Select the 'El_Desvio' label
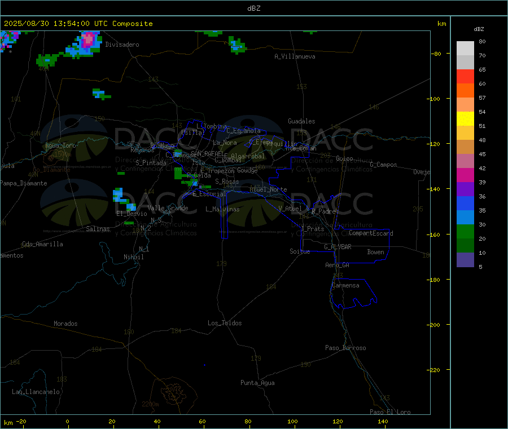 click(132, 214)
